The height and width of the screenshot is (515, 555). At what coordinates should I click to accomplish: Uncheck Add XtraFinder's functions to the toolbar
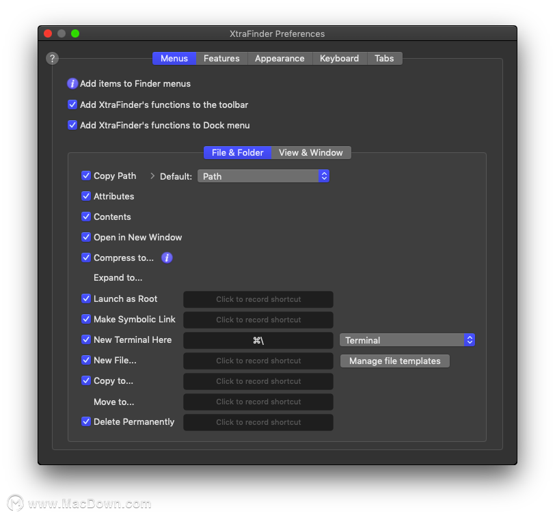click(x=72, y=105)
